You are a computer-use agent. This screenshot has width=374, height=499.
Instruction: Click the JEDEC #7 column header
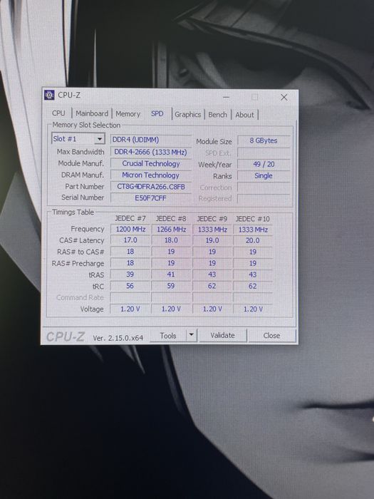[130, 219]
